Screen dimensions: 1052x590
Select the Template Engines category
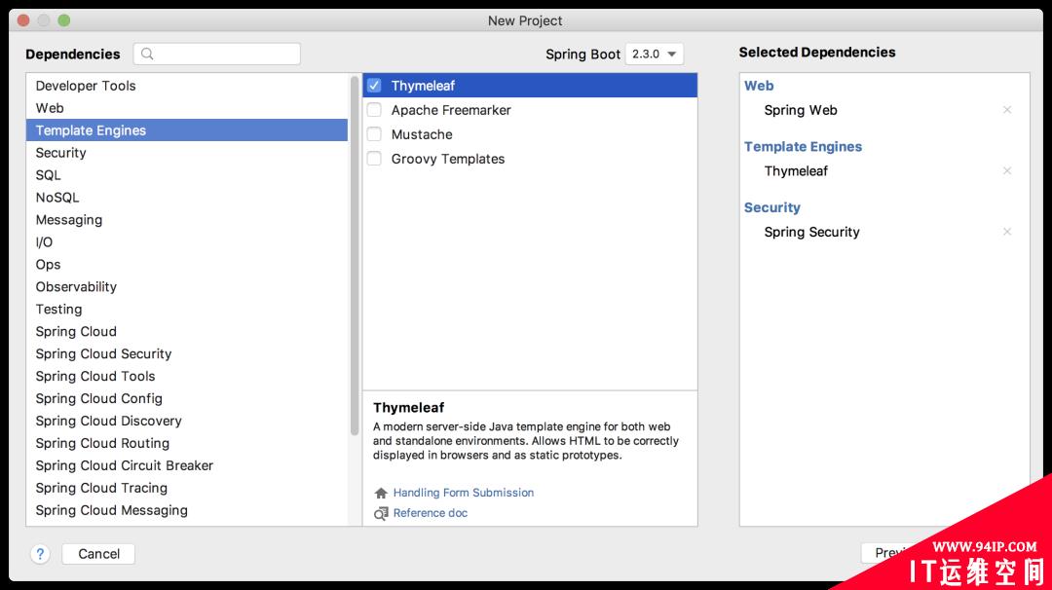[187, 130]
